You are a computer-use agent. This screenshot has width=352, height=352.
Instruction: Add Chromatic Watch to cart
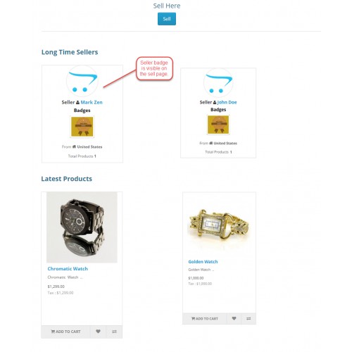(x=65, y=332)
